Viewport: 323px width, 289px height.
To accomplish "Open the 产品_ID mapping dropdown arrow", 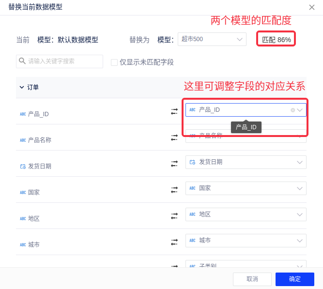I will [x=300, y=110].
